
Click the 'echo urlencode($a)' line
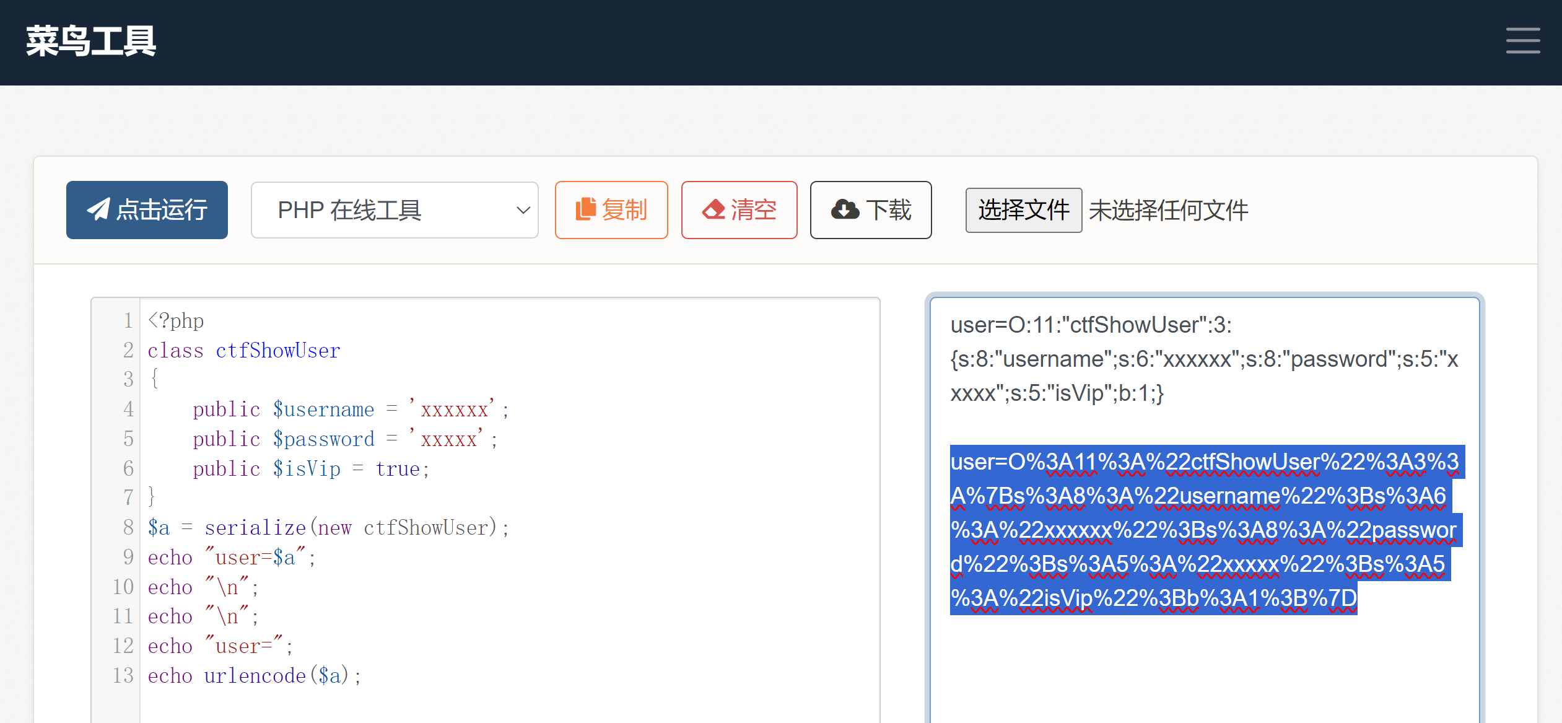pos(254,676)
